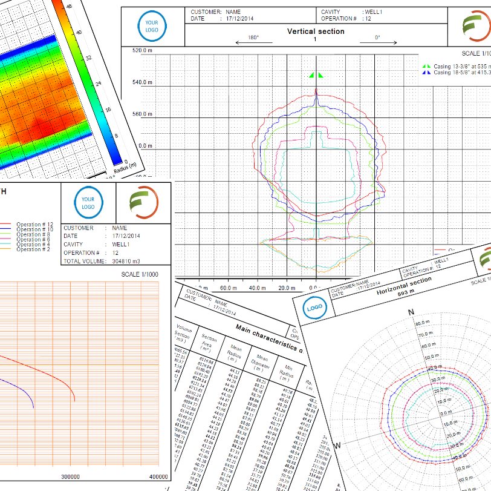Viewport: 491px width, 491px height.
Task: Select the Operation # 10 legend label
Action: click(x=34, y=229)
